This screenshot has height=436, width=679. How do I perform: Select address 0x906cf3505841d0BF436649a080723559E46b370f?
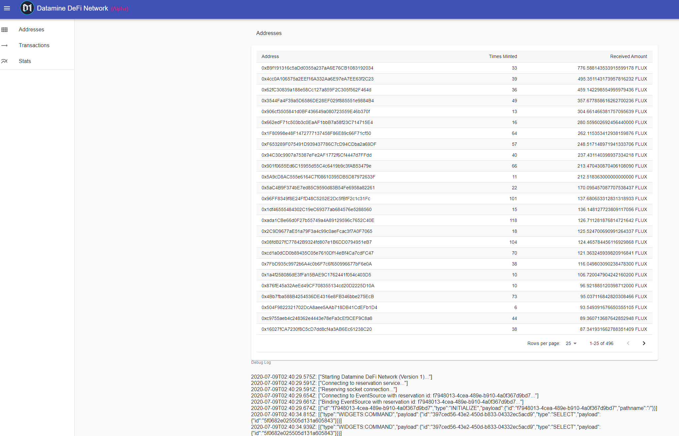click(316, 111)
